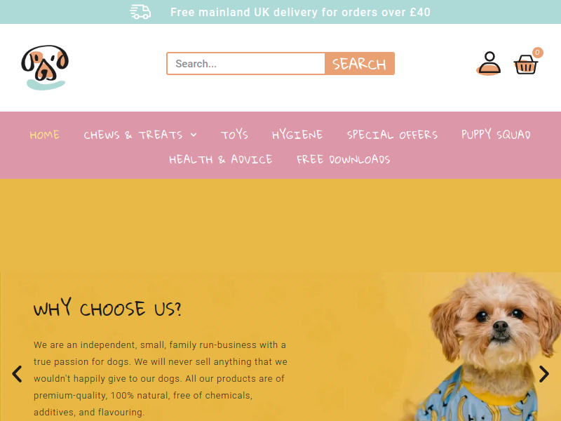This screenshot has height=421, width=561.
Task: Visit the Puppy Squad page
Action: point(496,135)
